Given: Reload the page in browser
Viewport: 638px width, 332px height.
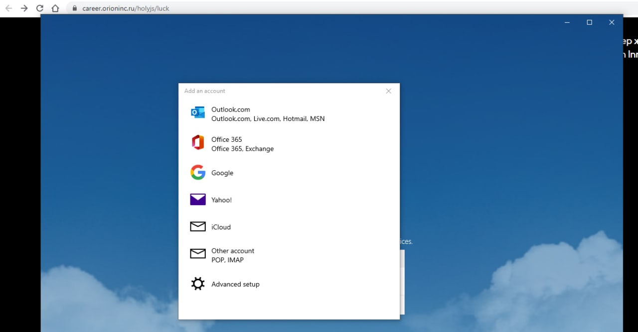Looking at the screenshot, I should click(40, 8).
